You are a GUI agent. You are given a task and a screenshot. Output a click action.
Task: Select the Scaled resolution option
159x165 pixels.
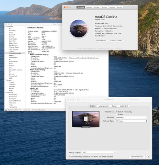click(x=116, y=114)
